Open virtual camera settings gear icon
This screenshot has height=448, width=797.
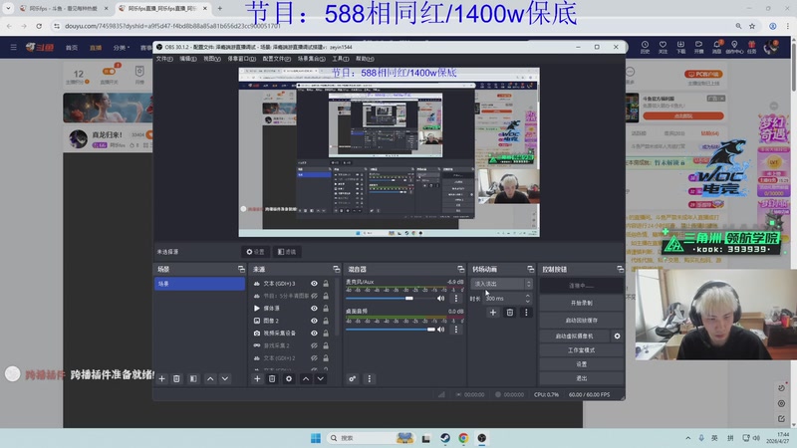(x=617, y=336)
